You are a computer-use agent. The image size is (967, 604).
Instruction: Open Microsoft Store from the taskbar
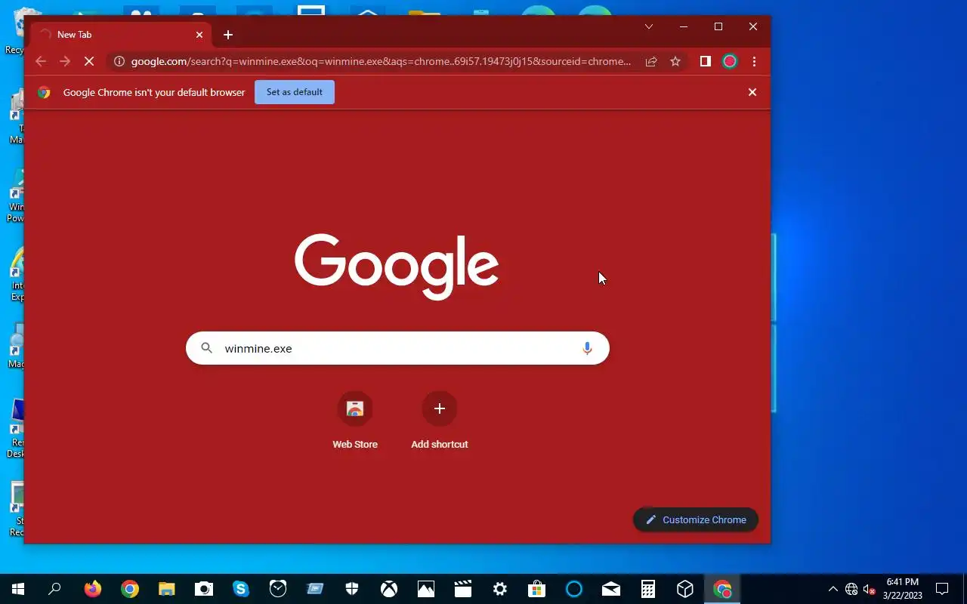pyautogui.click(x=537, y=589)
